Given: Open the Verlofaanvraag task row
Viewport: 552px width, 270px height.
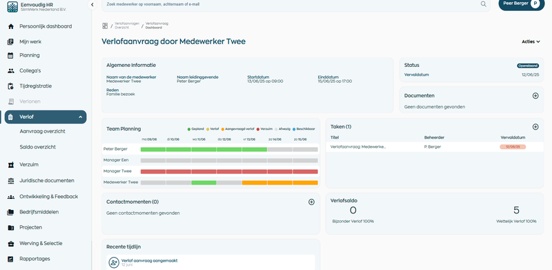Looking at the screenshot, I should tap(435, 147).
